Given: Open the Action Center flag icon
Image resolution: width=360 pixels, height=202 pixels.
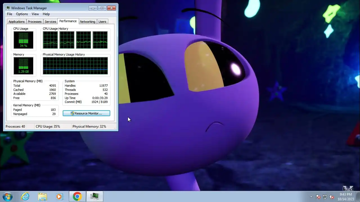Looking at the screenshot, I should pyautogui.click(x=318, y=197).
